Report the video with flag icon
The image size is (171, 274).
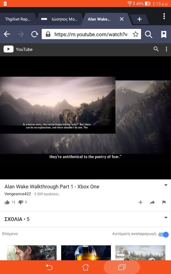pos(164,202)
